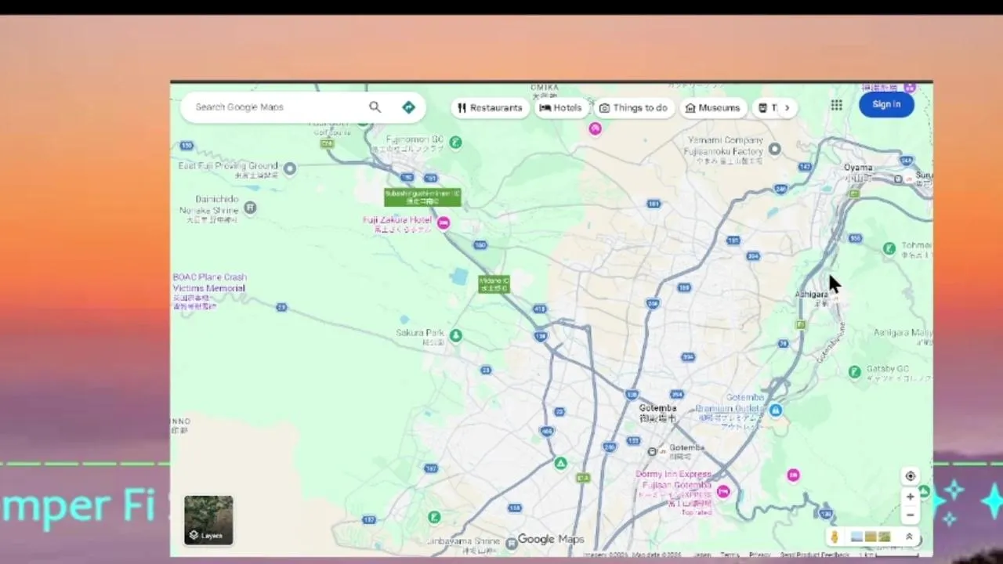Open the Fuji Zakura Hotel pin
Viewport: 1003px width, 564px height.
444,223
